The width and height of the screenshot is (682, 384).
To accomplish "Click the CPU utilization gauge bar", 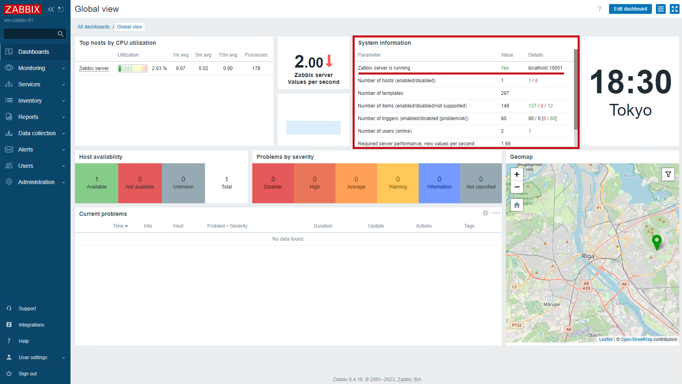I will point(133,68).
